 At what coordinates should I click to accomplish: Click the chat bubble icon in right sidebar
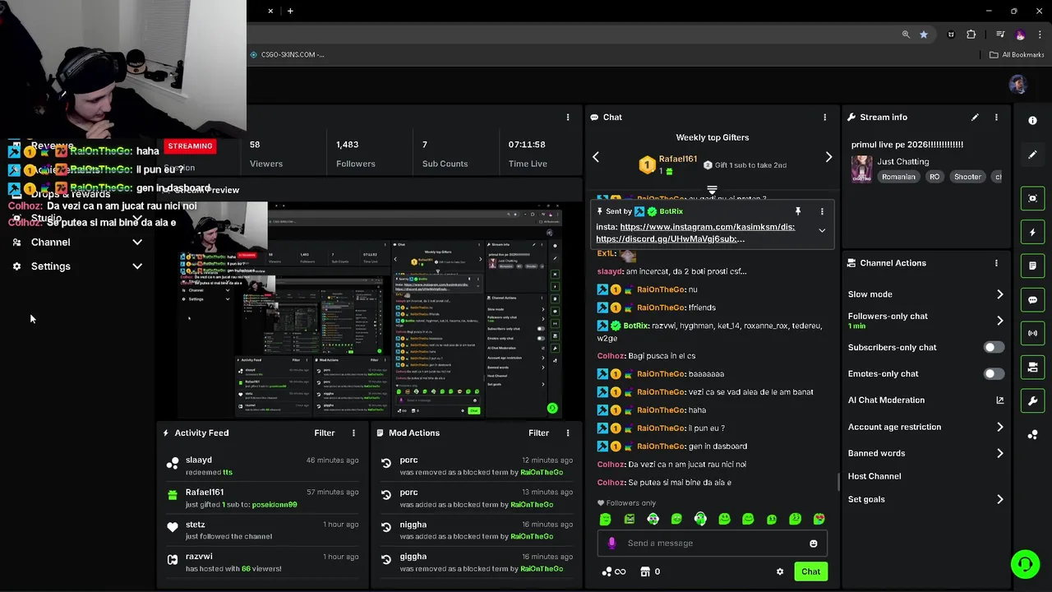tap(1033, 299)
